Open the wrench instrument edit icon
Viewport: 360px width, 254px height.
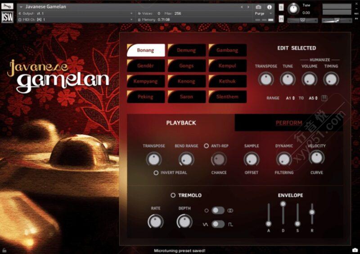click(7, 6)
